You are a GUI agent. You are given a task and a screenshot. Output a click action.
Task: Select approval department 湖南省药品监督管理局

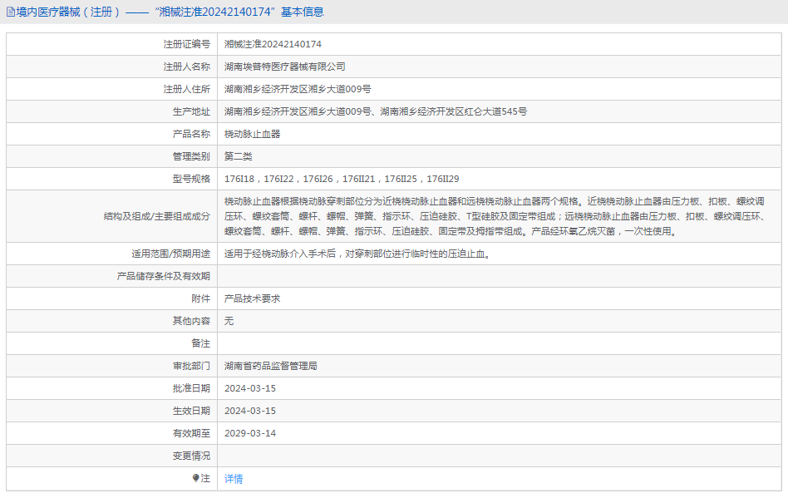(271, 366)
